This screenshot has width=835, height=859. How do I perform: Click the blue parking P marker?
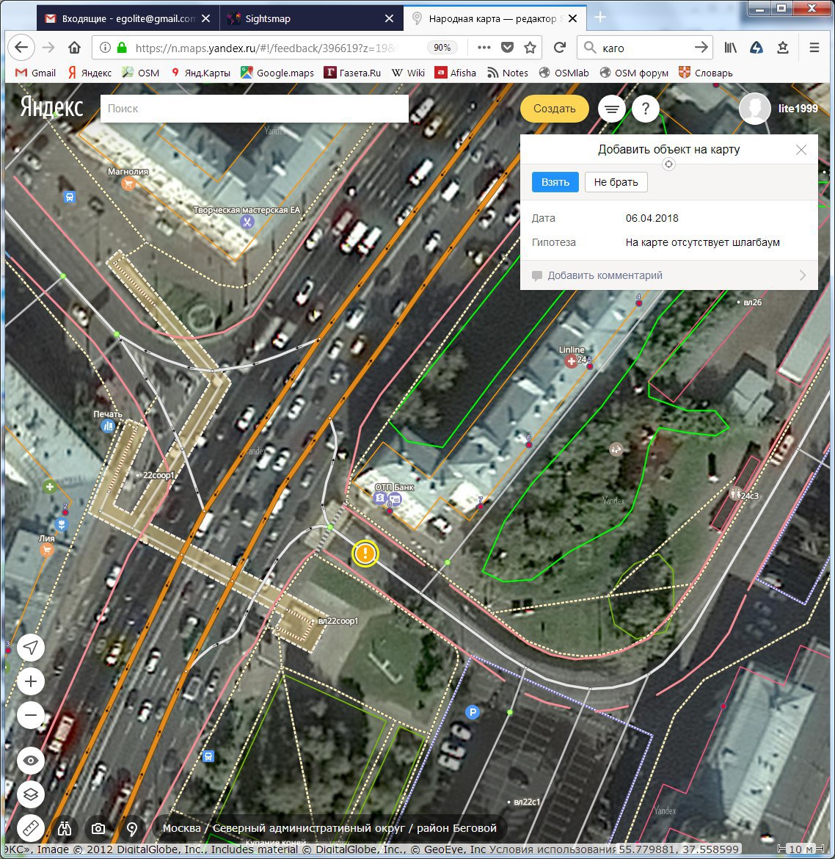point(473,712)
